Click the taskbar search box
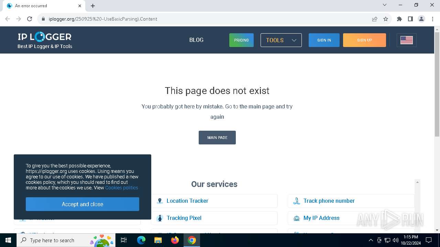 coord(66,240)
